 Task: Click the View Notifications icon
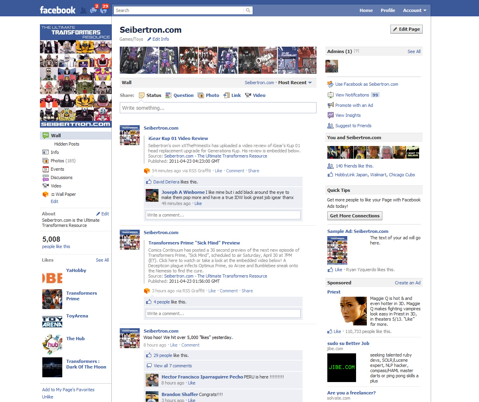pos(331,95)
